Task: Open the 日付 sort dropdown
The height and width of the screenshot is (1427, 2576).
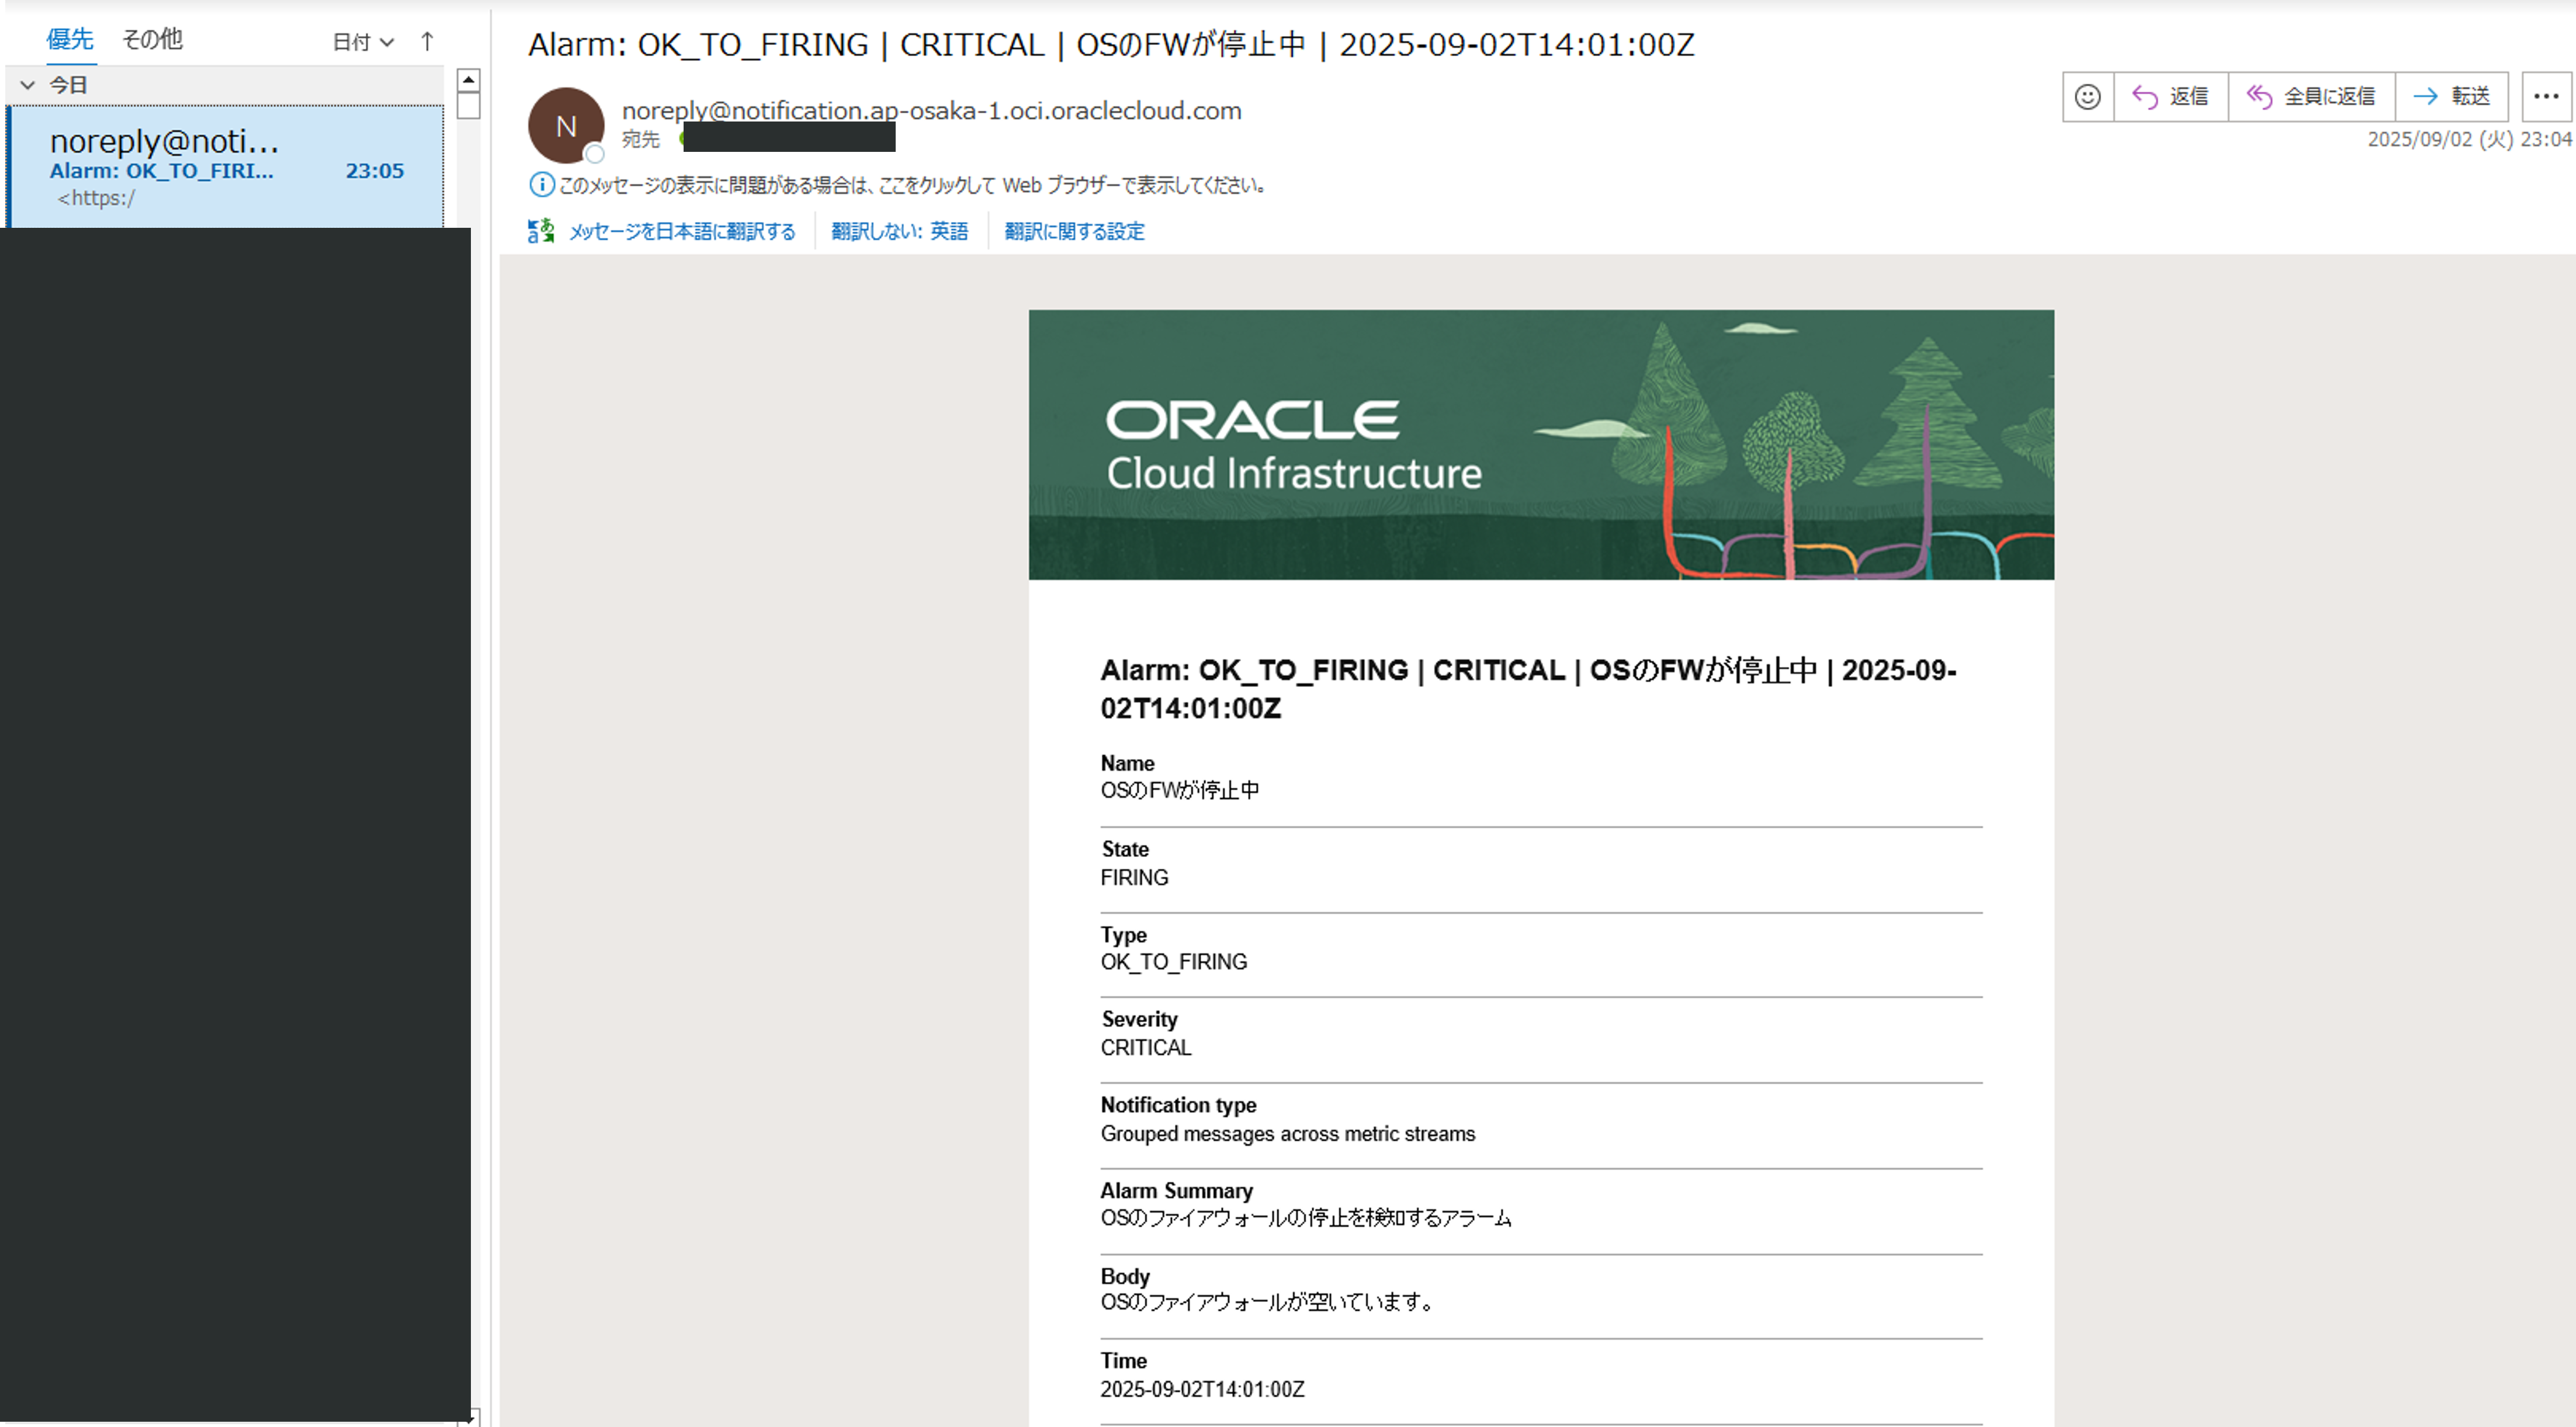Action: tap(362, 42)
